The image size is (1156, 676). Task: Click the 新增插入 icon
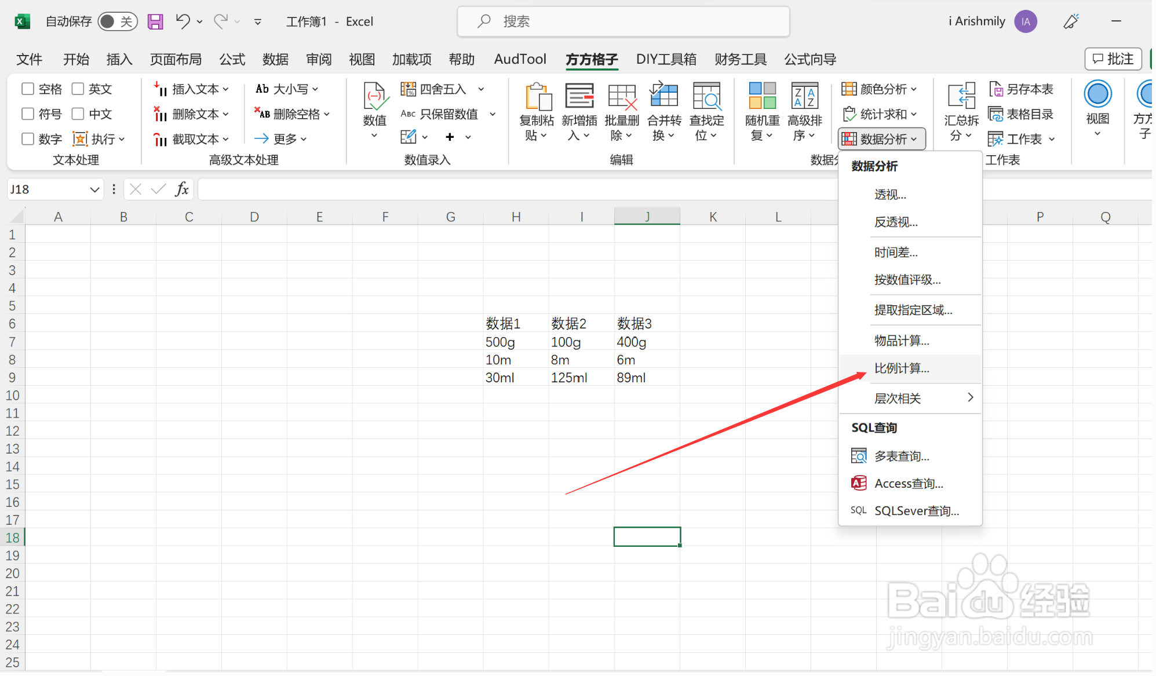coord(579,96)
